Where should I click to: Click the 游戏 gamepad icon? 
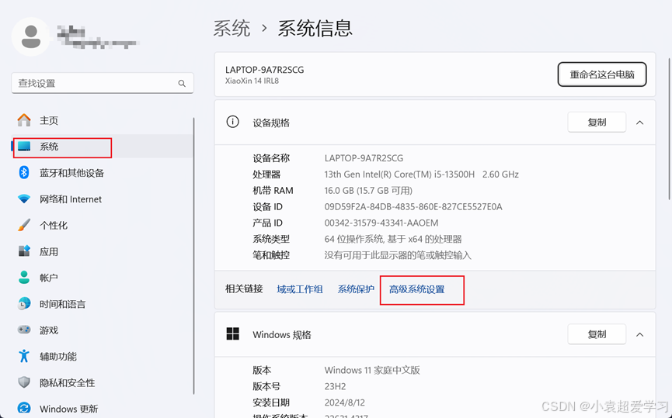tap(24, 330)
